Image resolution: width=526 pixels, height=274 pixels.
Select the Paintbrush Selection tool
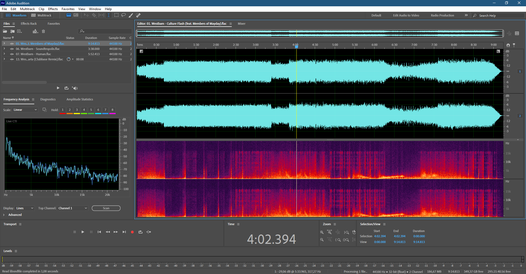pos(131,15)
